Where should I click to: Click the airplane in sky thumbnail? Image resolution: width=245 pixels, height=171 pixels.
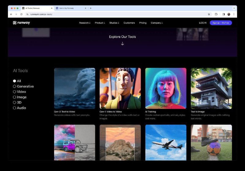point(166,143)
